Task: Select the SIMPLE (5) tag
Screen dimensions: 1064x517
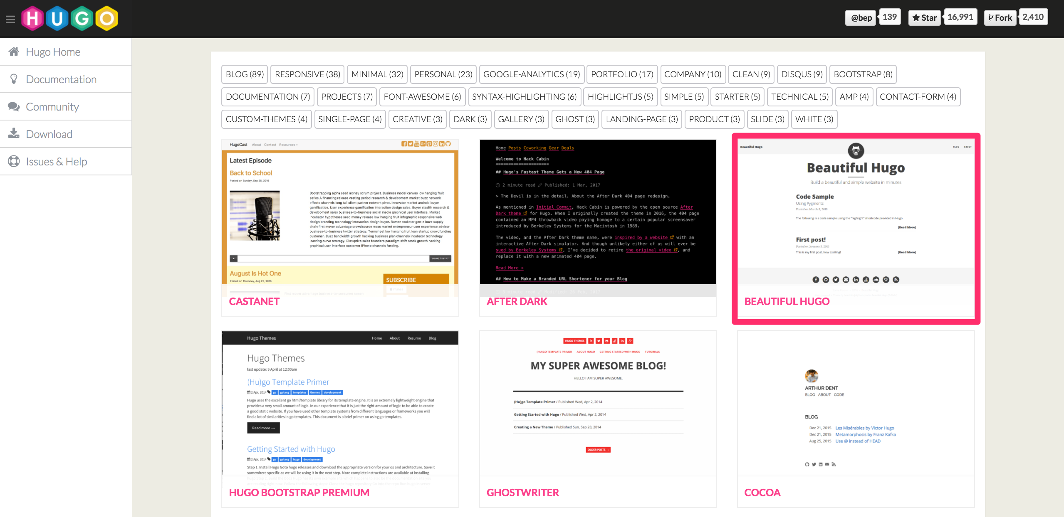Action: 684,97
